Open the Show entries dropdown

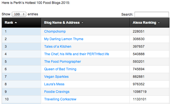coord(19,14)
